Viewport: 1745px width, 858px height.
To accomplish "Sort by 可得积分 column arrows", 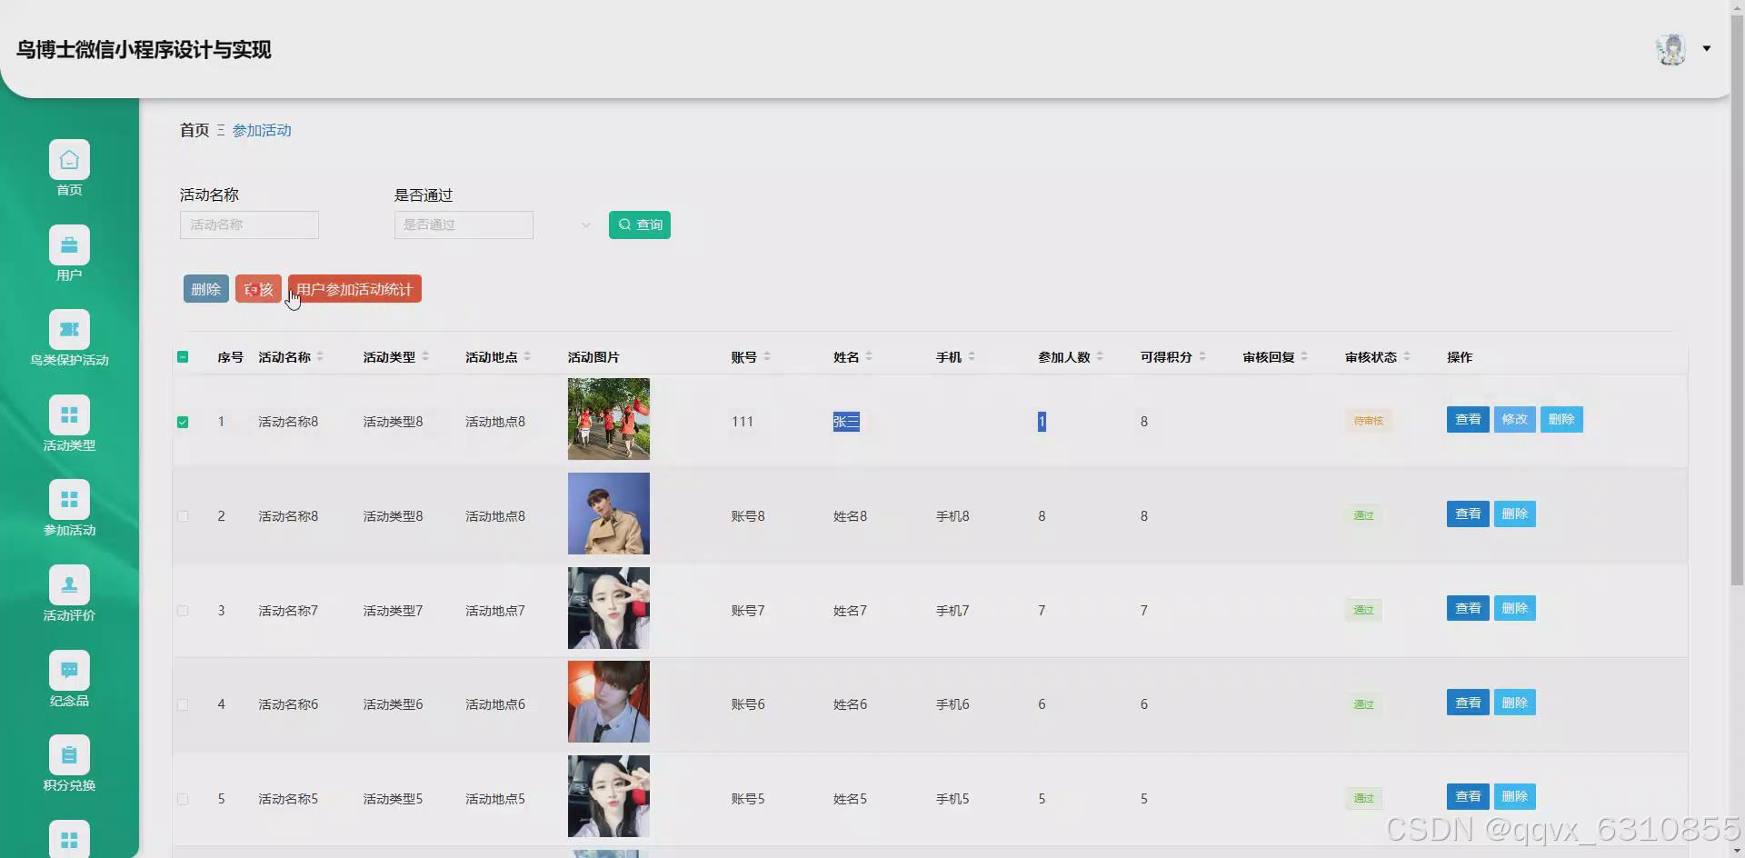I will click(x=1202, y=357).
